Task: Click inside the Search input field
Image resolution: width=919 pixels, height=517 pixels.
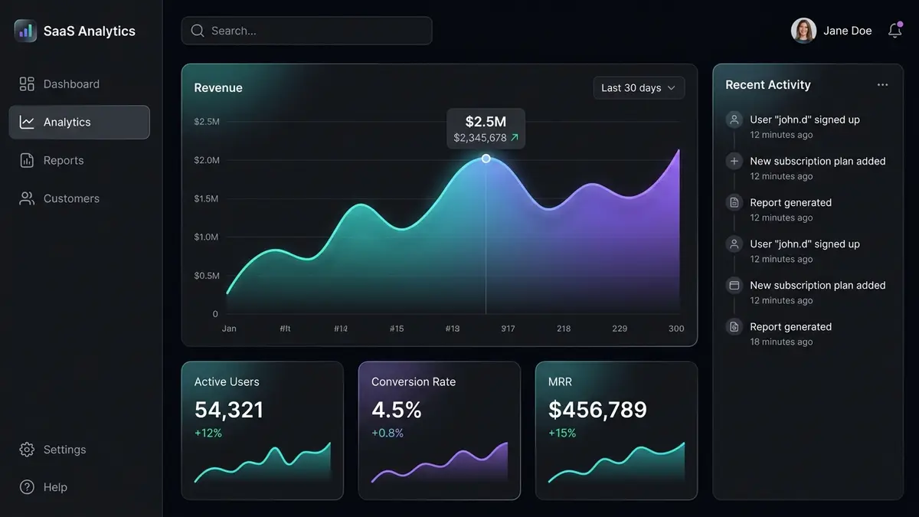Action: [x=306, y=31]
